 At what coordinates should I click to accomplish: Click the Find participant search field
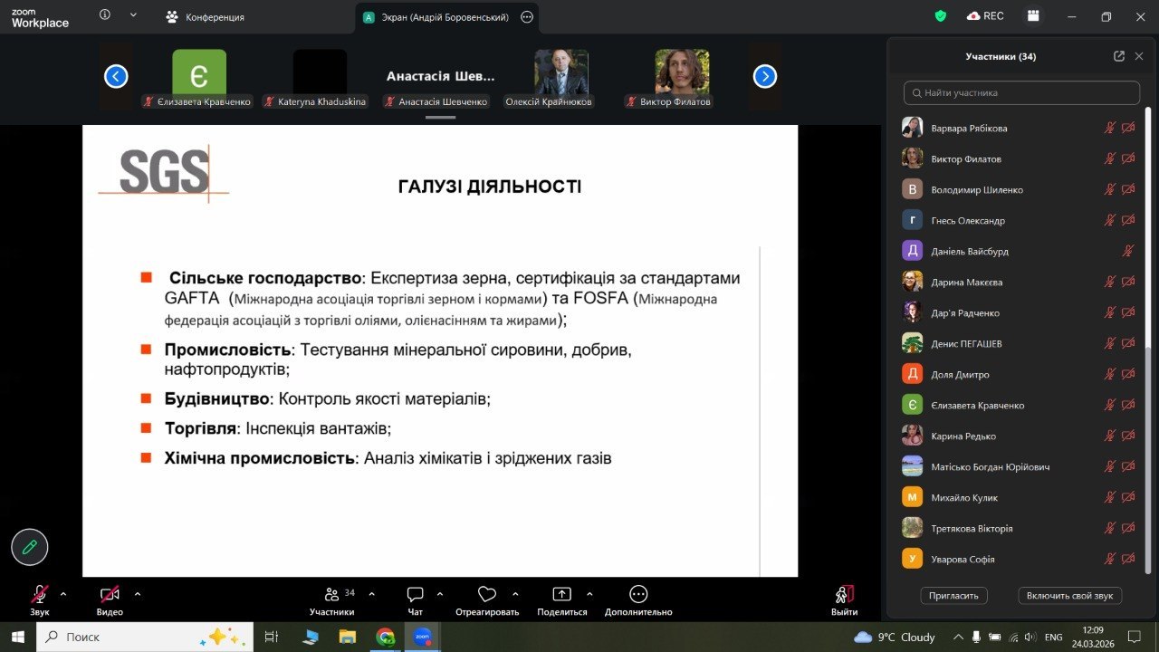[1021, 92]
